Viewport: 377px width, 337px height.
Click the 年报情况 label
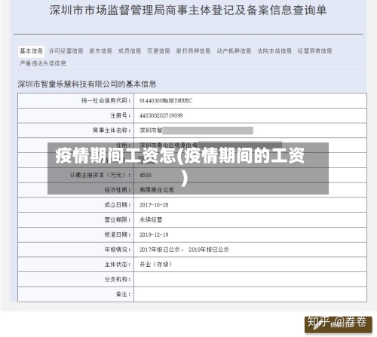[118, 250]
